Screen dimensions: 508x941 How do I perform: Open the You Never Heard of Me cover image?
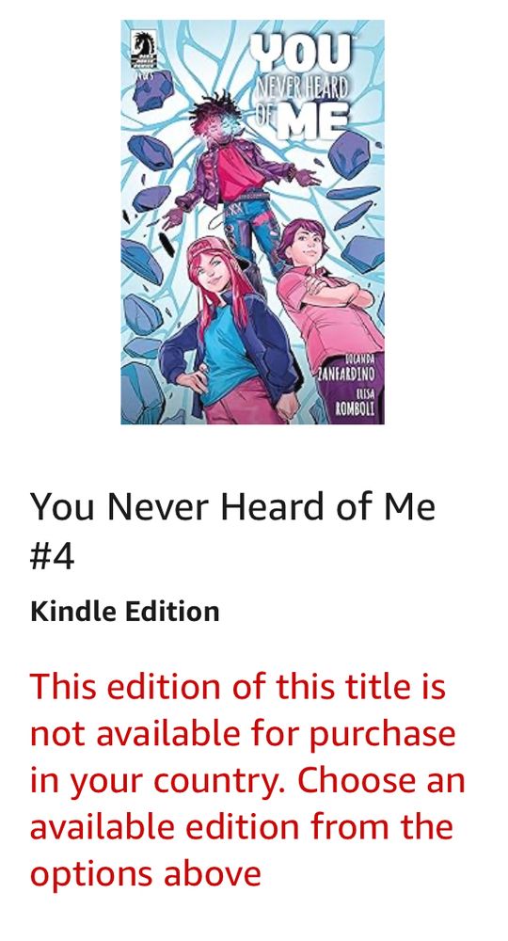click(x=252, y=222)
